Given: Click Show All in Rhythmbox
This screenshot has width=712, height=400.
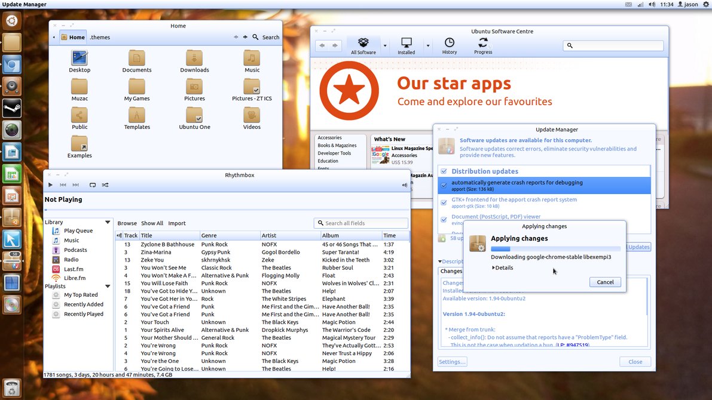Looking at the screenshot, I should (152, 223).
